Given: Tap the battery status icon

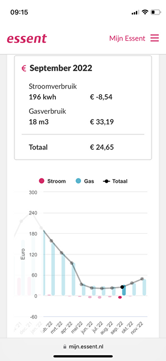Looking at the screenshot, I should click(x=155, y=12).
